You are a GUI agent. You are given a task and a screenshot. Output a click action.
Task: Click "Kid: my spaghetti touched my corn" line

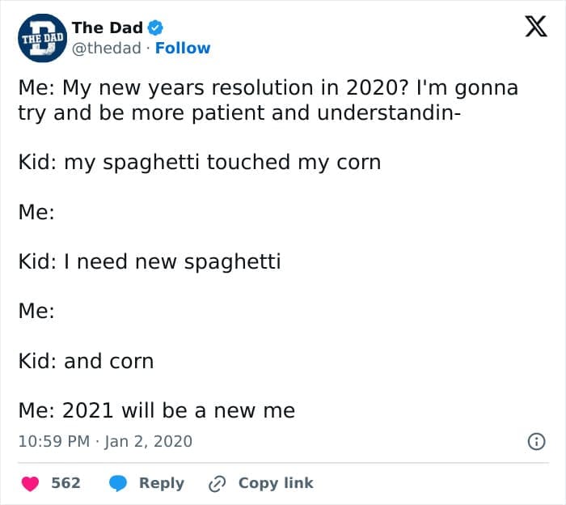tap(199, 162)
